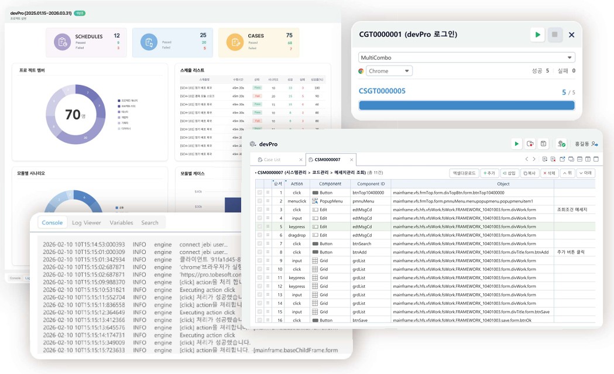The height and width of the screenshot is (374, 614).
Task: Open the Case List tab
Action: 272,159
